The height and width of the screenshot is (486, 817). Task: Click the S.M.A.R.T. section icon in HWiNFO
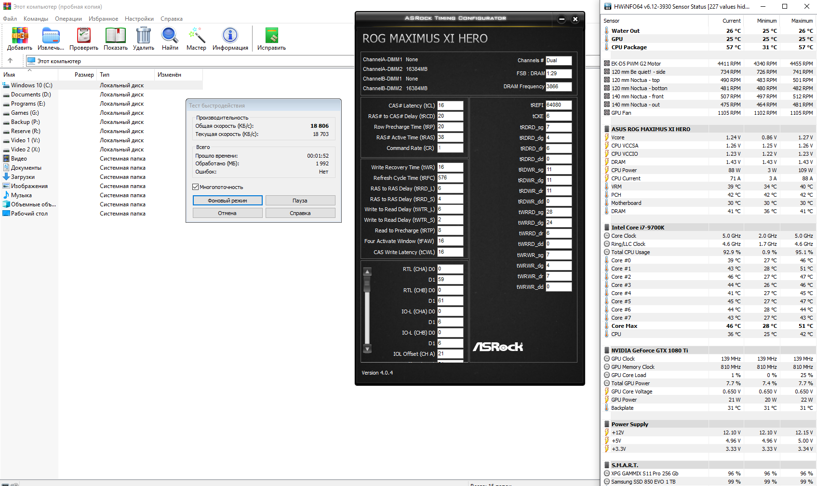click(x=607, y=465)
